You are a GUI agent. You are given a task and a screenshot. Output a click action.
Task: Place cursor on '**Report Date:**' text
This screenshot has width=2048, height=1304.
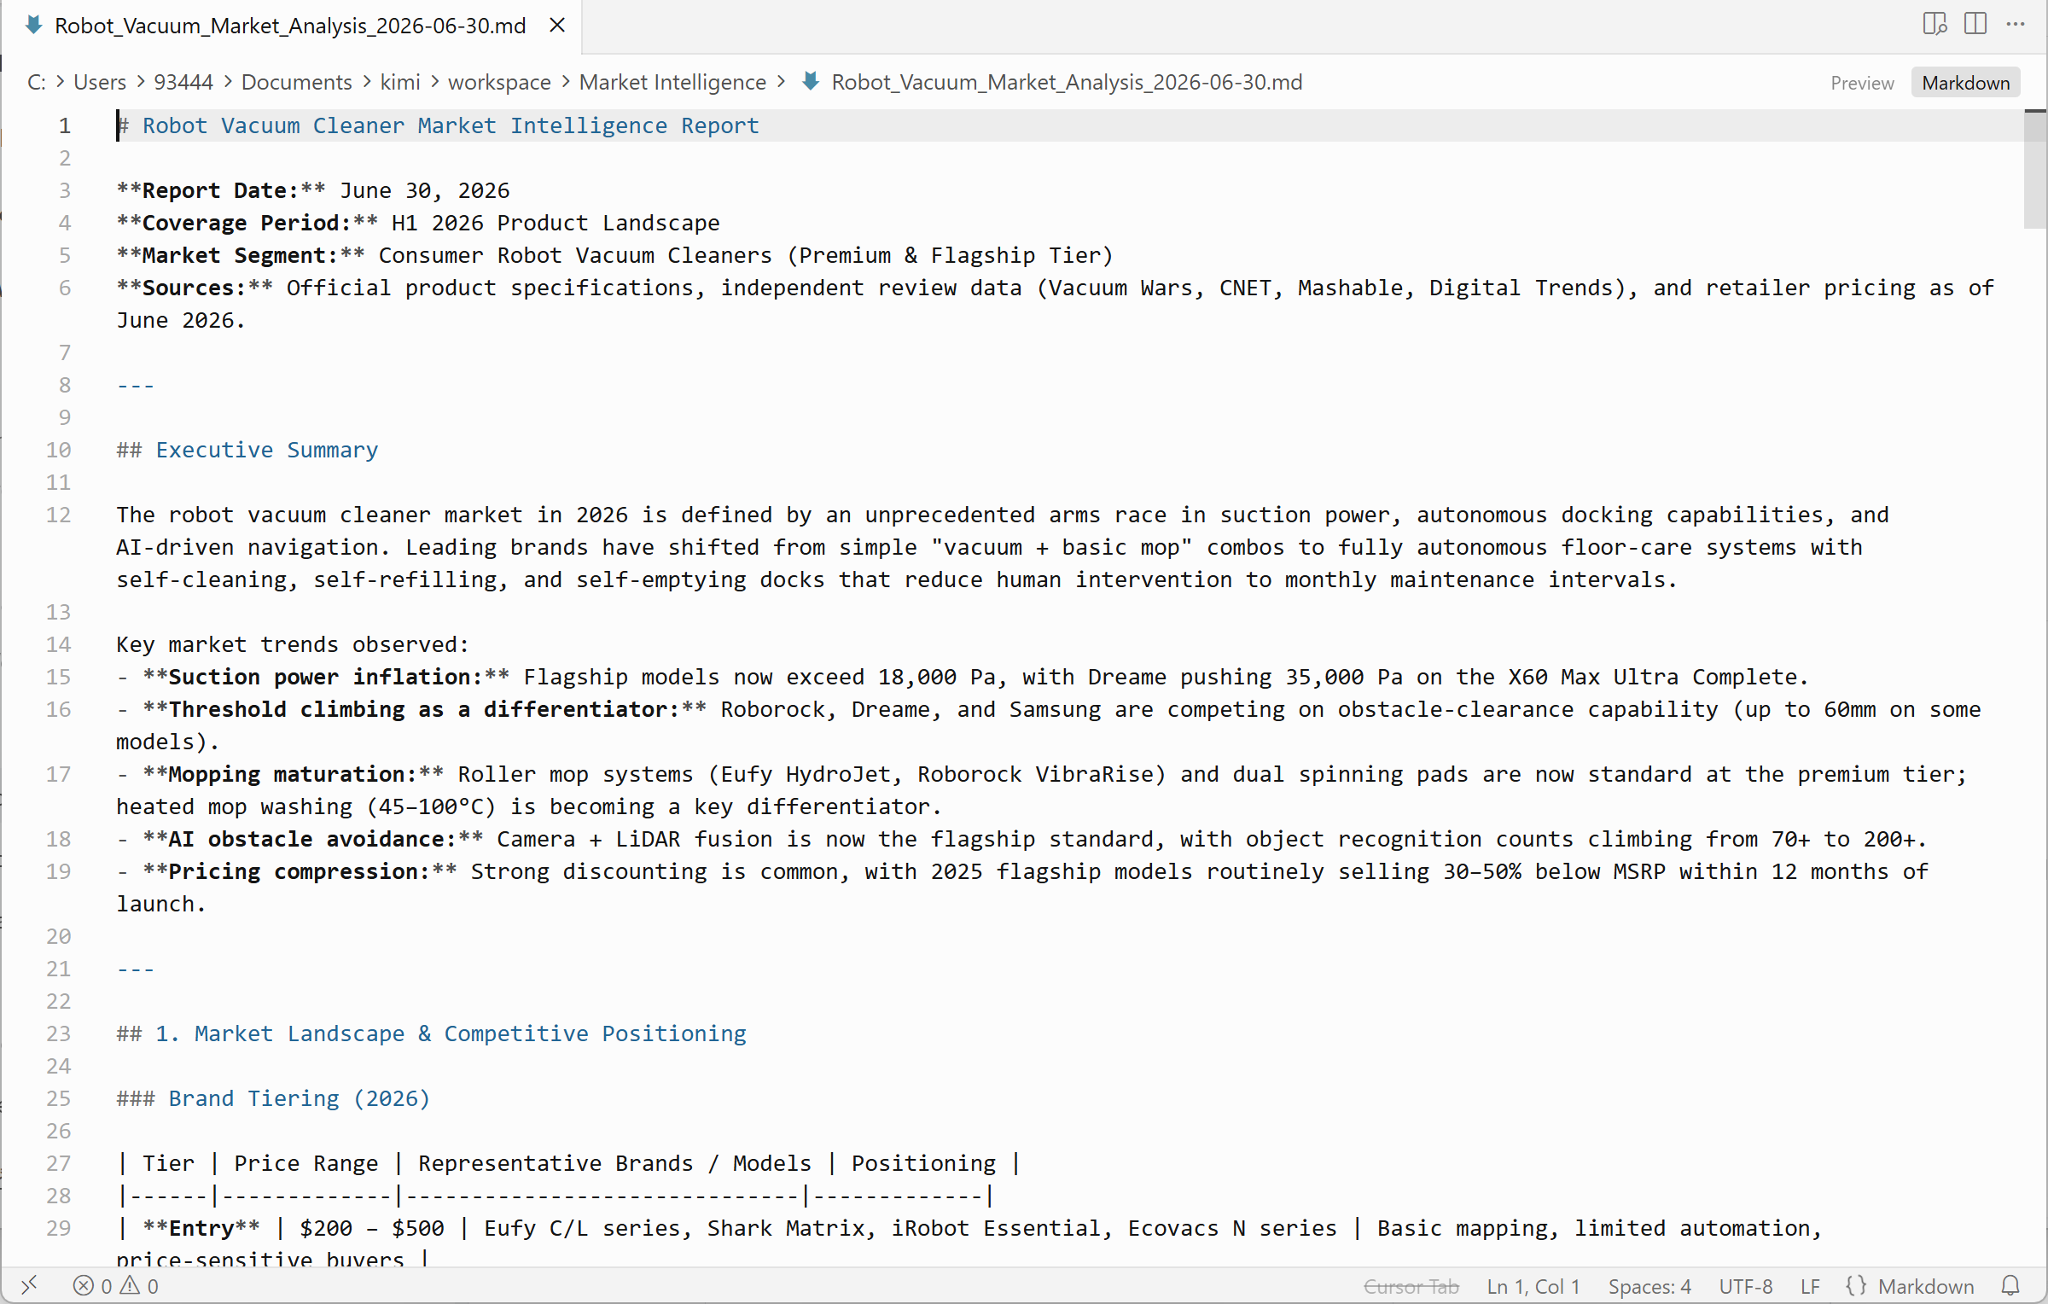[221, 190]
